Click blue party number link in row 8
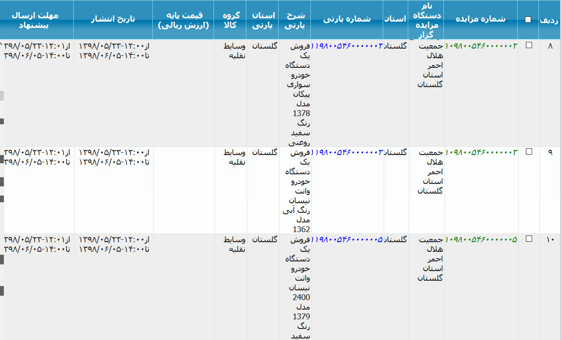This screenshot has height=340, width=562. (347, 46)
